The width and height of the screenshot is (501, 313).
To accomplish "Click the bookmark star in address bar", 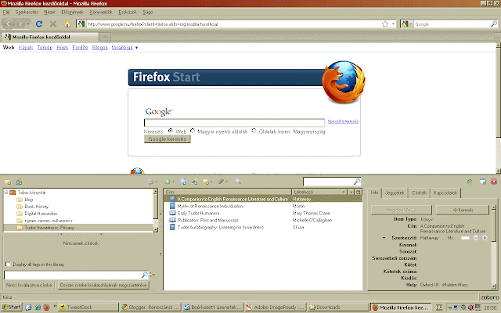I will coord(385,24).
